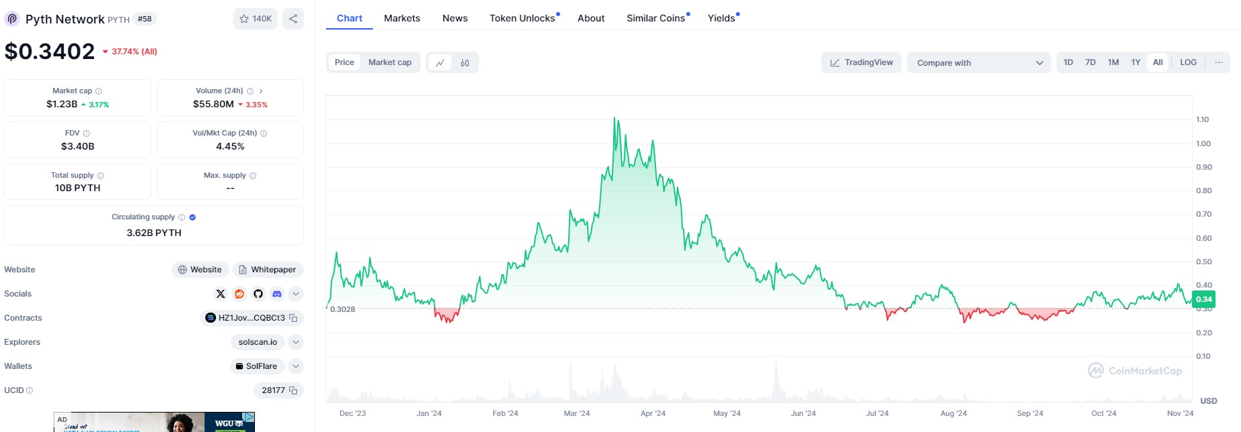Screen dimensions: 1241x432
Task: Toggle LOG scale on chart
Action: (1188, 62)
